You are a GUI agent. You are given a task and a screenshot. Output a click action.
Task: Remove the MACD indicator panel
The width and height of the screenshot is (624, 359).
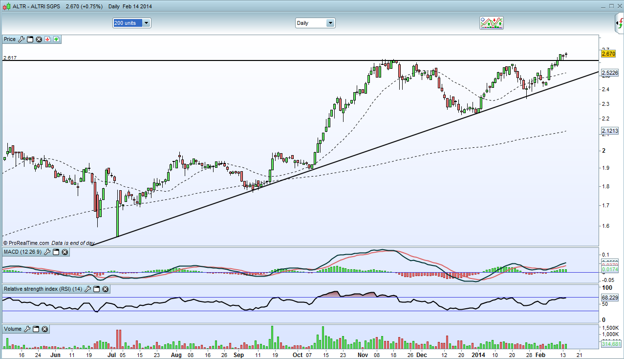pos(65,252)
